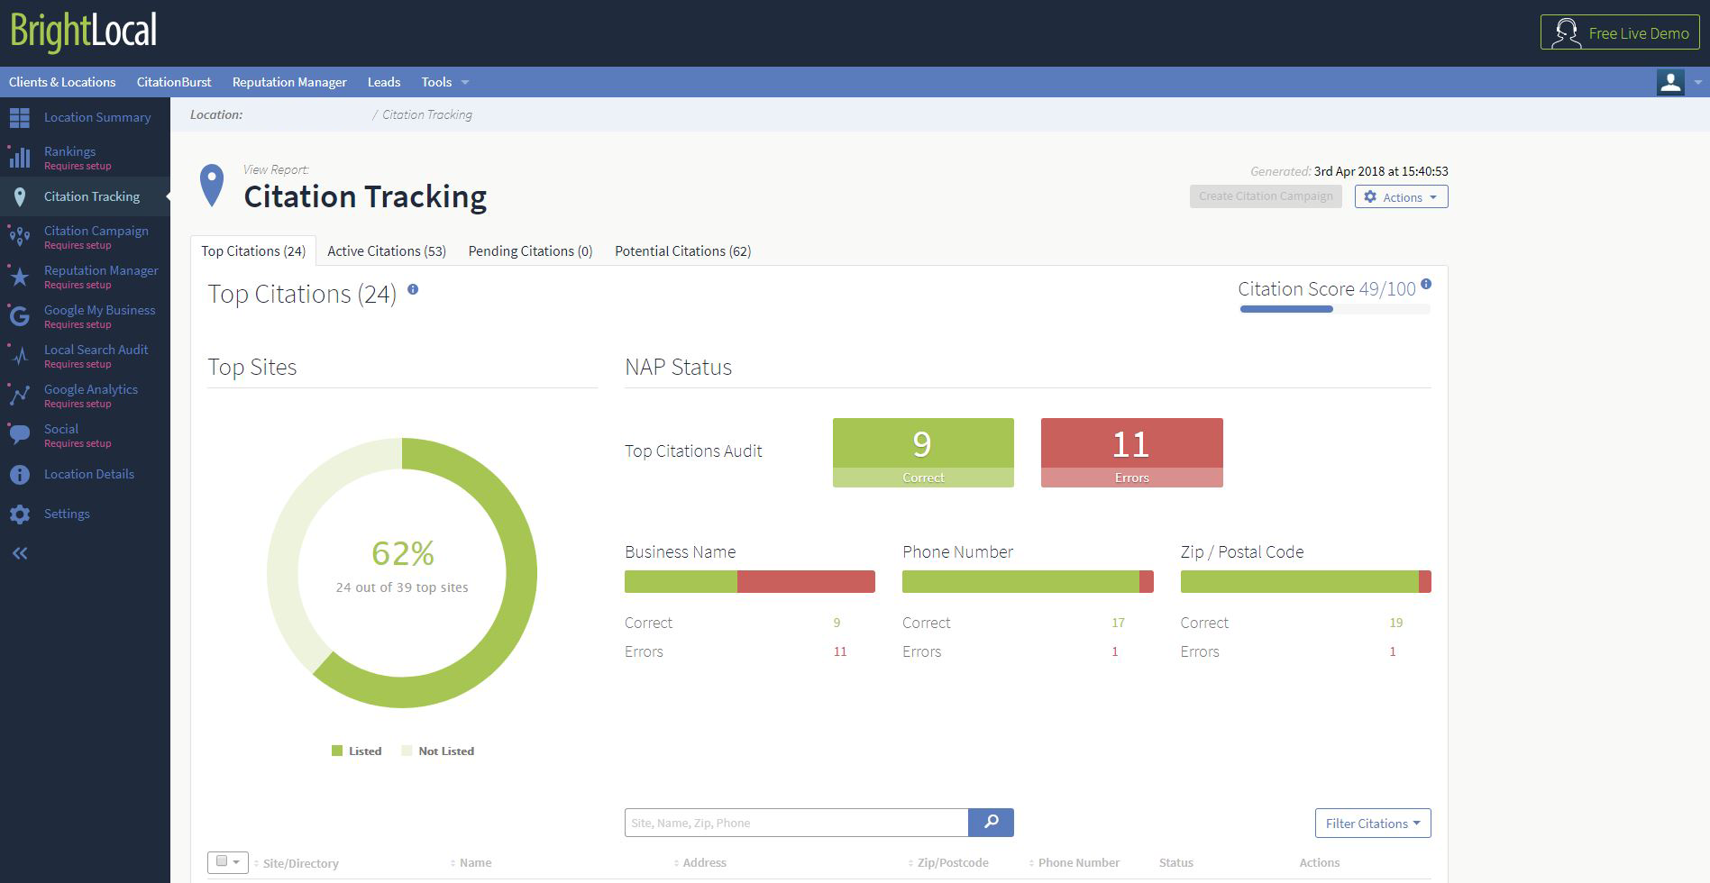Click Zip / Postal Code correct count 19
Image resolution: width=1710 pixels, height=883 pixels.
(x=1395, y=623)
